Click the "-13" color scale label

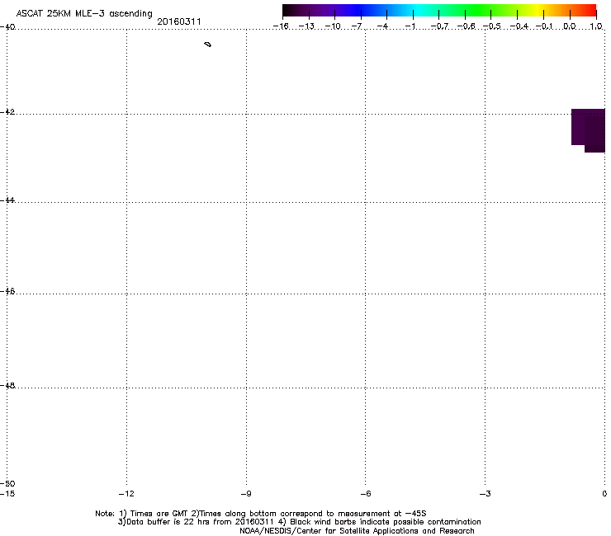[306, 26]
